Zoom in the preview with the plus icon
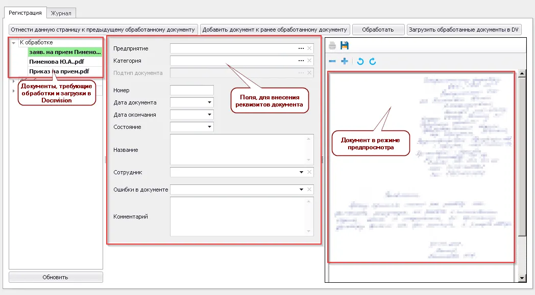 [345, 61]
